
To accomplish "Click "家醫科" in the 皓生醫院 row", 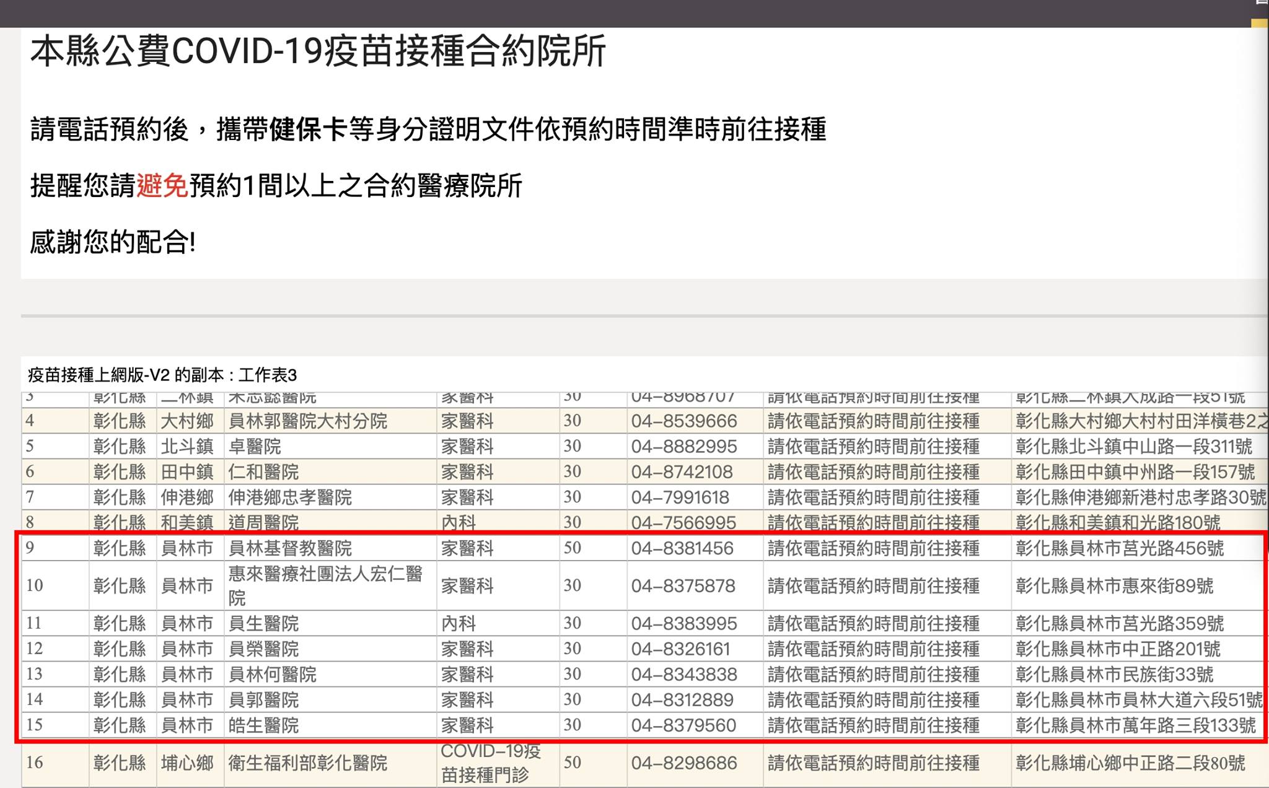I will 467,725.
